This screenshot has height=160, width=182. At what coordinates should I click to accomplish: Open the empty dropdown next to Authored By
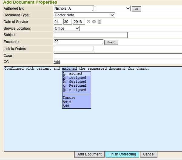click(113, 8)
